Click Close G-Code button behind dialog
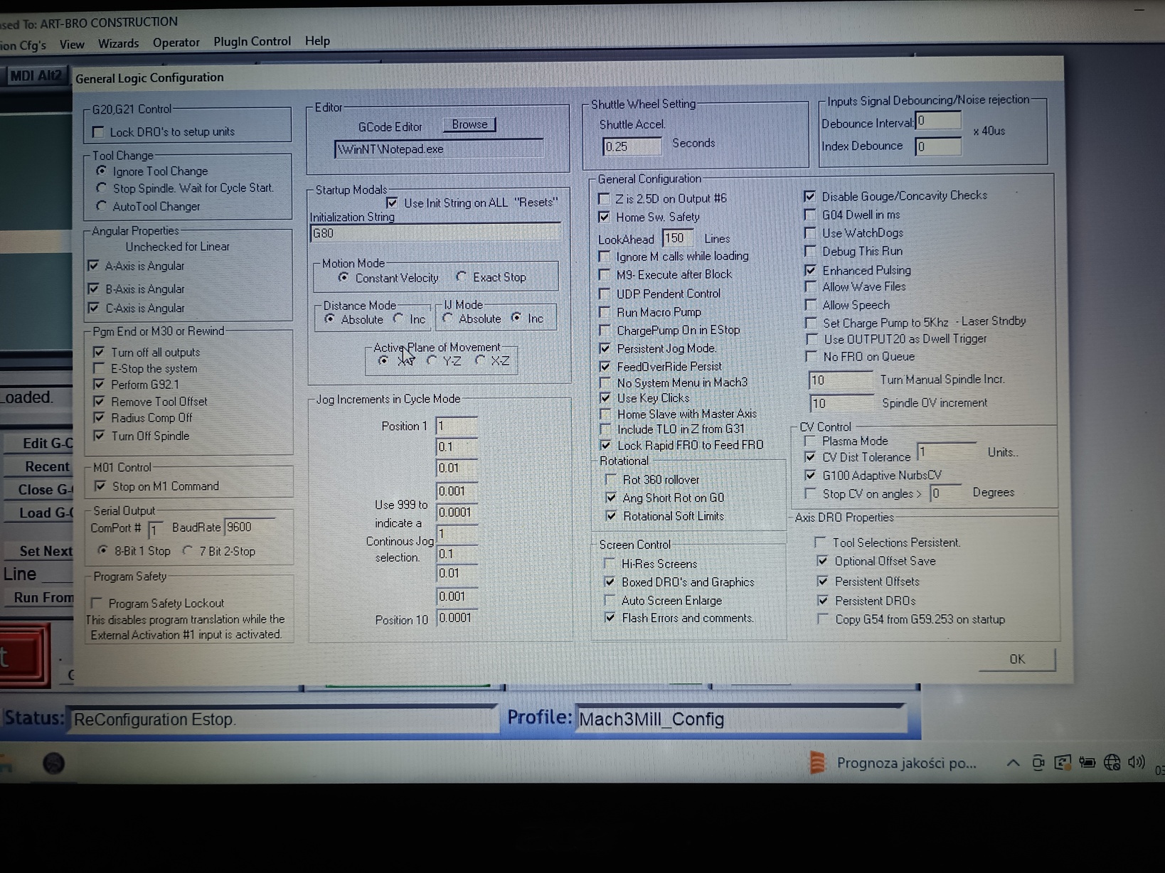 pyautogui.click(x=38, y=489)
